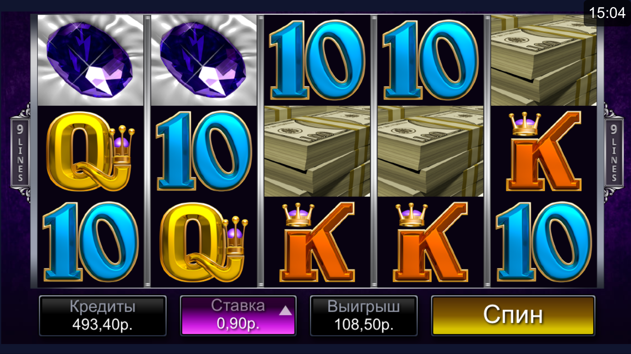Image resolution: width=631 pixels, height=354 pixels.
Task: Tap the blue 10 at fifth reel bottom
Action: (544, 242)
